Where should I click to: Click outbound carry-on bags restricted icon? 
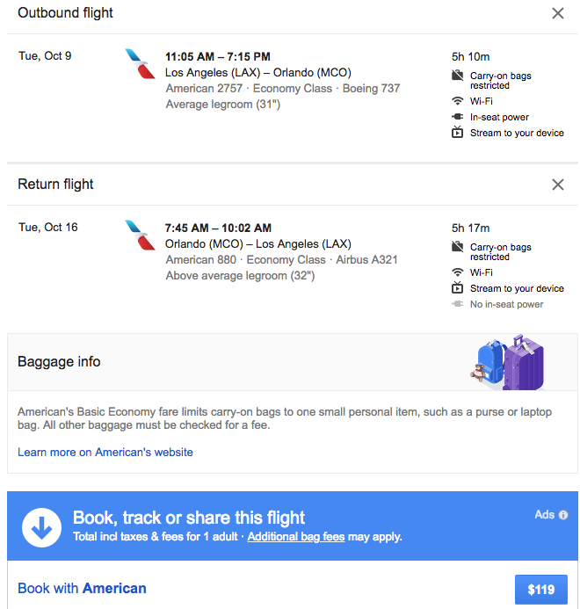click(457, 76)
